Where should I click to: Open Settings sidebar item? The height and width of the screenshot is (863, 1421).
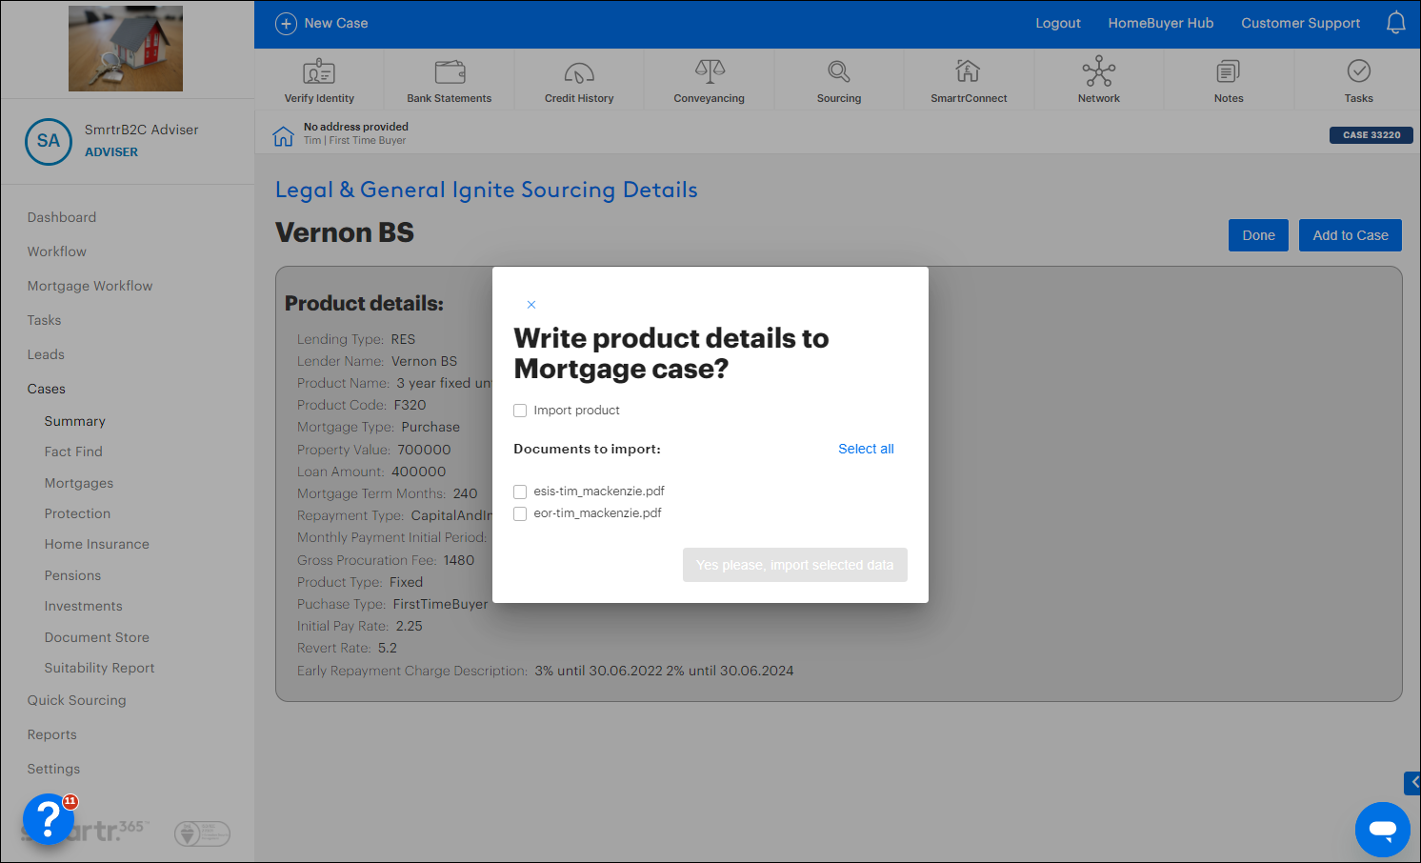(x=54, y=769)
